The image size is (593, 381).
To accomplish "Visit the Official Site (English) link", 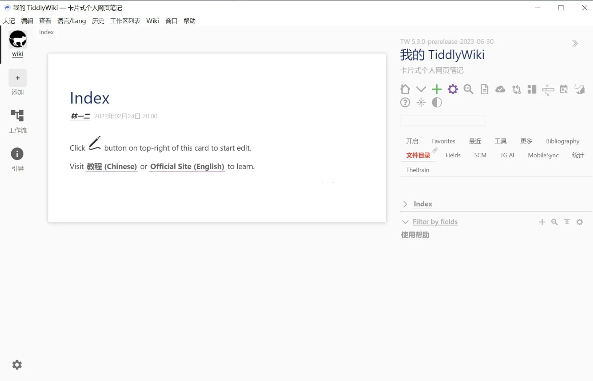I will click(187, 166).
